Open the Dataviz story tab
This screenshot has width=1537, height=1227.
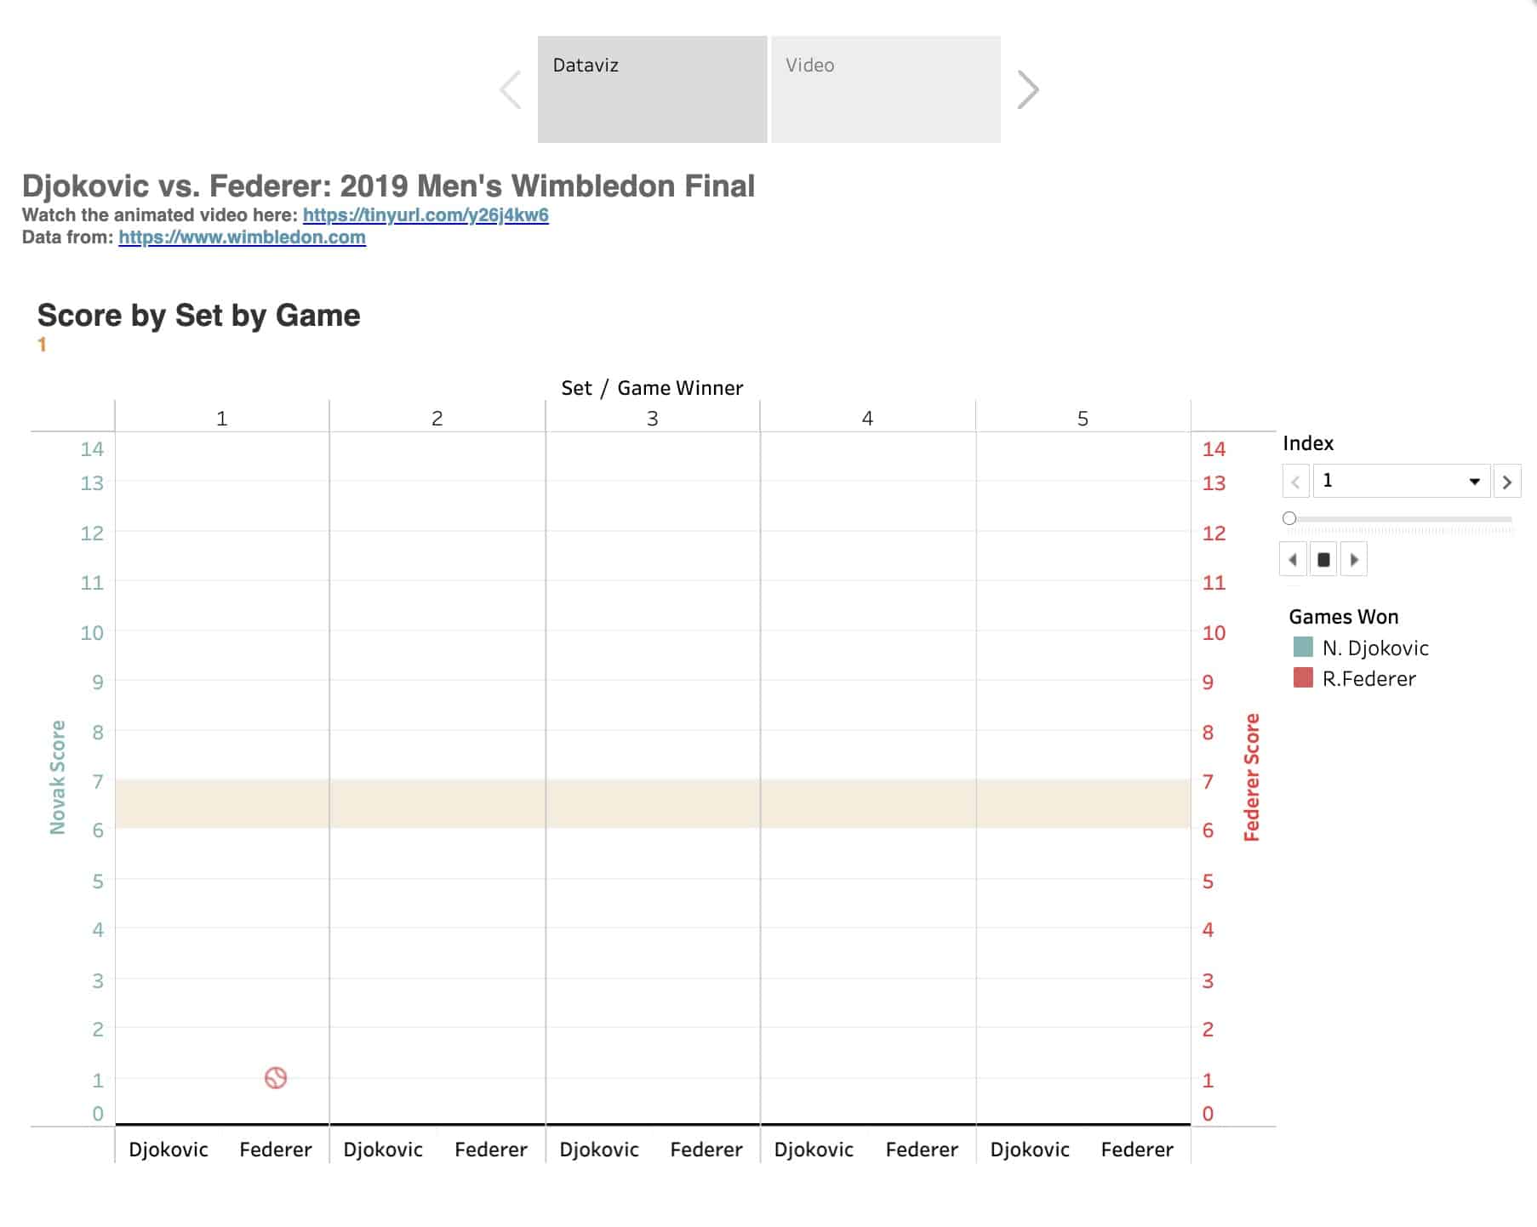click(x=652, y=89)
